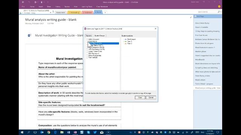The image size is (241, 135).
Task: Open the File menu
Action: tap(23, 7)
